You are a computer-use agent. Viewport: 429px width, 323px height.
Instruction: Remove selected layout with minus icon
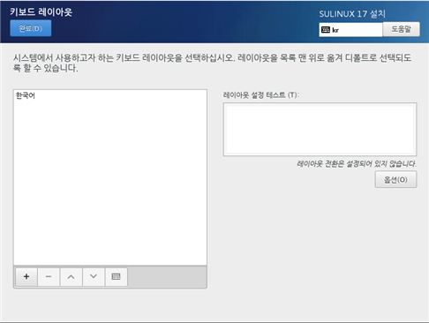click(x=49, y=277)
